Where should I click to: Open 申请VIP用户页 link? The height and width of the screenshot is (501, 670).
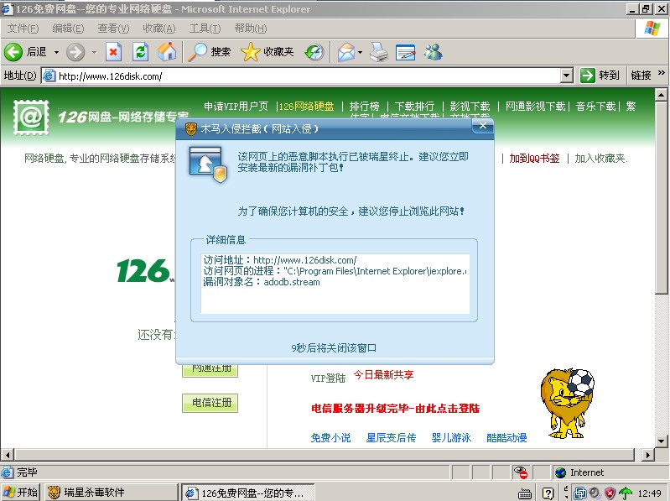pyautogui.click(x=236, y=106)
